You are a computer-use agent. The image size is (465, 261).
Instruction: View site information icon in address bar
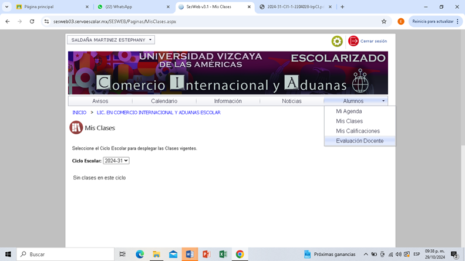[46, 21]
